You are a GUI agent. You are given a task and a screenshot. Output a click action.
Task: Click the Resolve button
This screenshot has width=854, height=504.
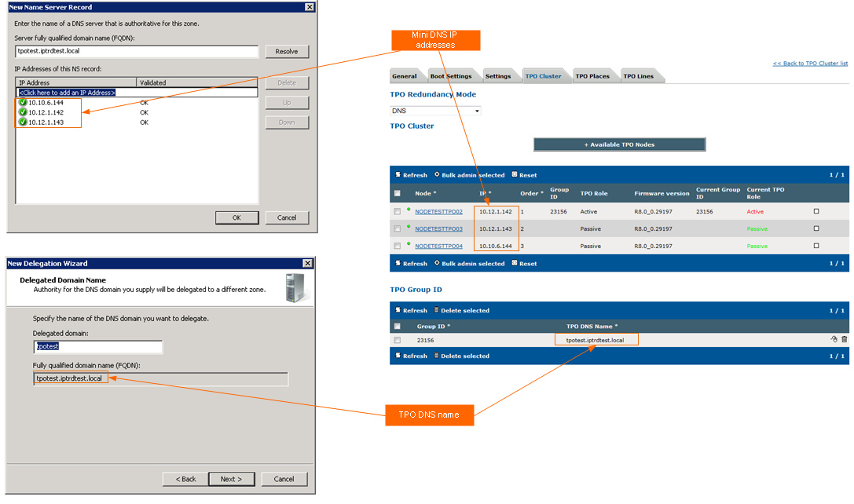point(287,52)
